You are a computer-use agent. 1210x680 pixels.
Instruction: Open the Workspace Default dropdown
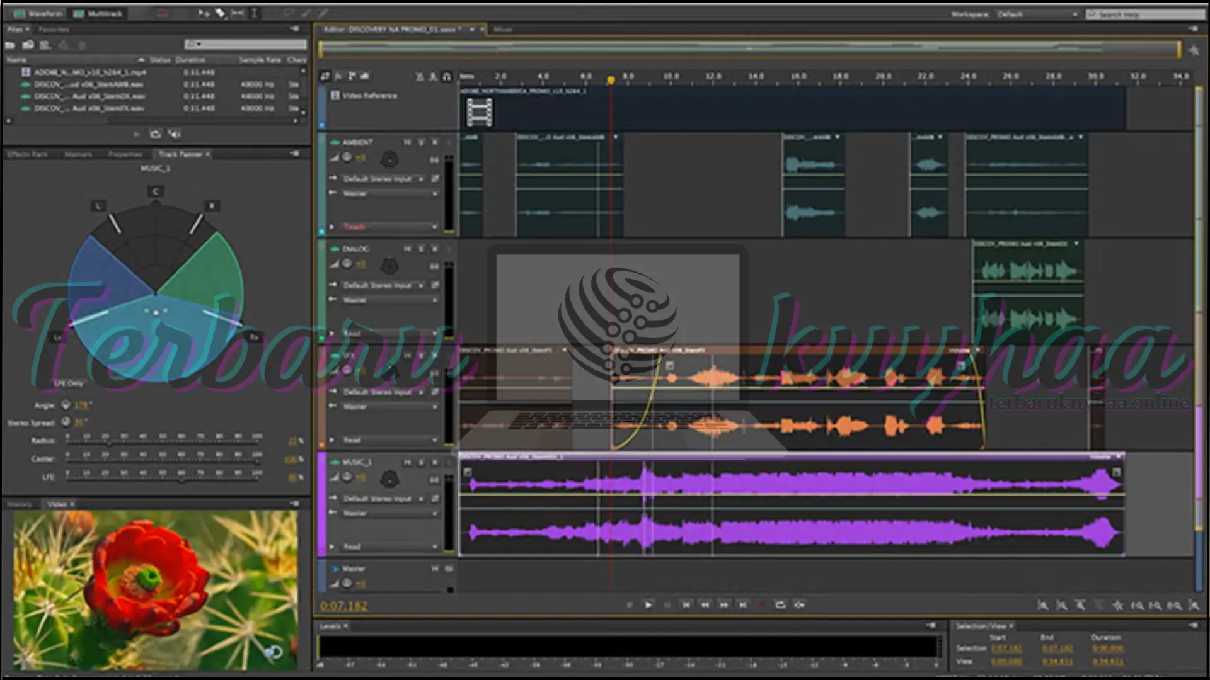1037,14
